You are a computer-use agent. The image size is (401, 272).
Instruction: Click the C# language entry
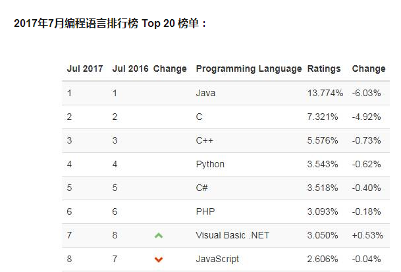202,188
